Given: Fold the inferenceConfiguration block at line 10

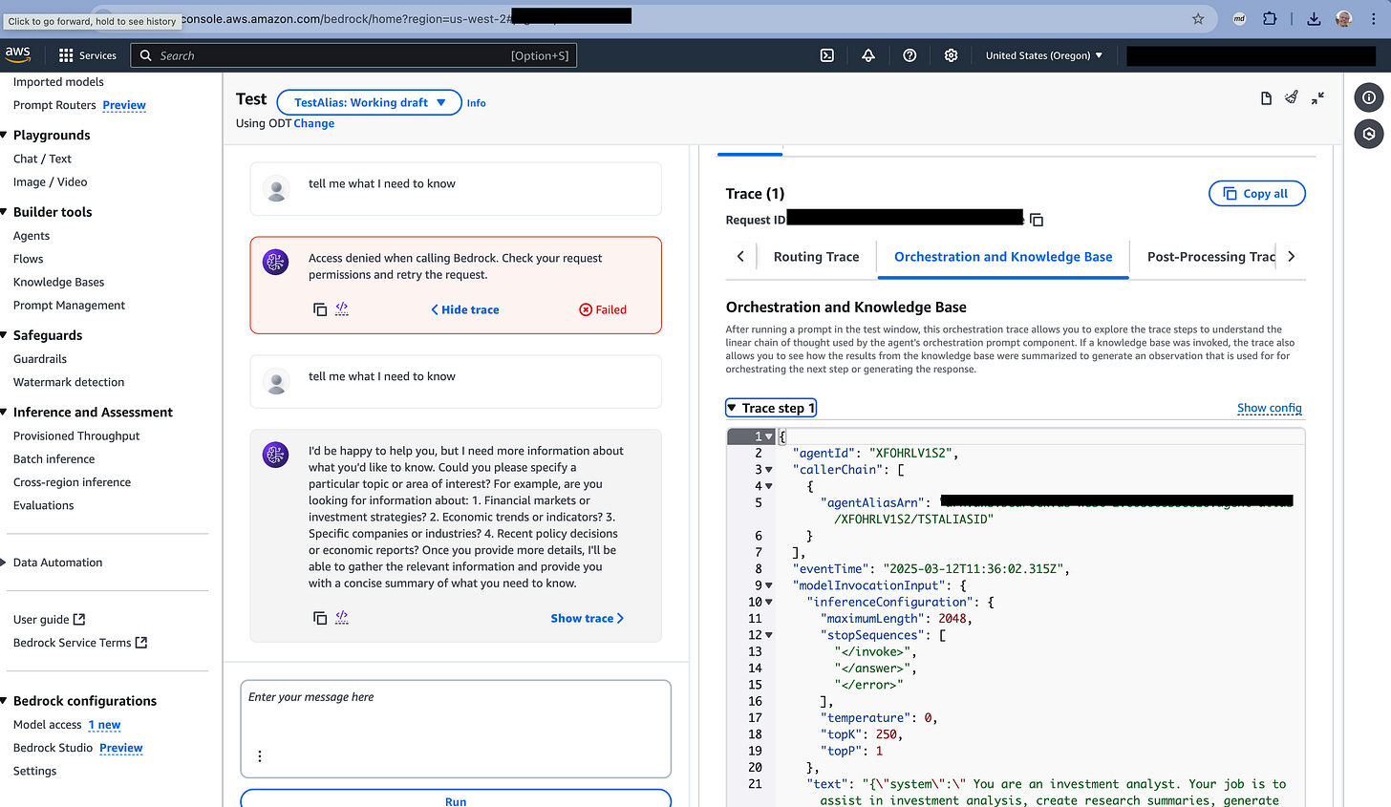Looking at the screenshot, I should coord(769,602).
